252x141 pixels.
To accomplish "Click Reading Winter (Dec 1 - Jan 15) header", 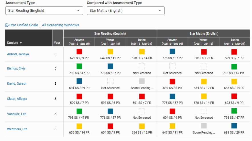I will [110, 42].
